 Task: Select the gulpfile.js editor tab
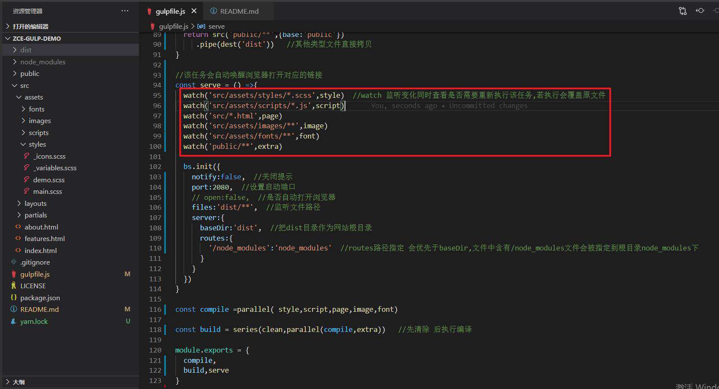[x=170, y=11]
